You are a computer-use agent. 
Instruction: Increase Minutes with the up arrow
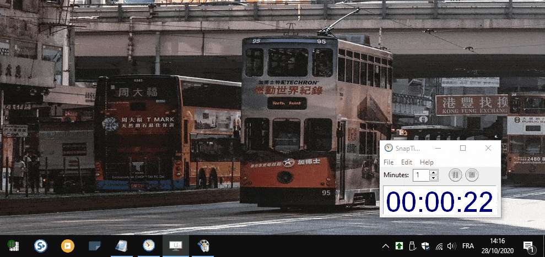click(x=433, y=172)
